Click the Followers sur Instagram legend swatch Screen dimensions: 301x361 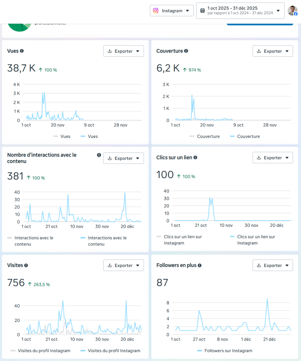200,351
